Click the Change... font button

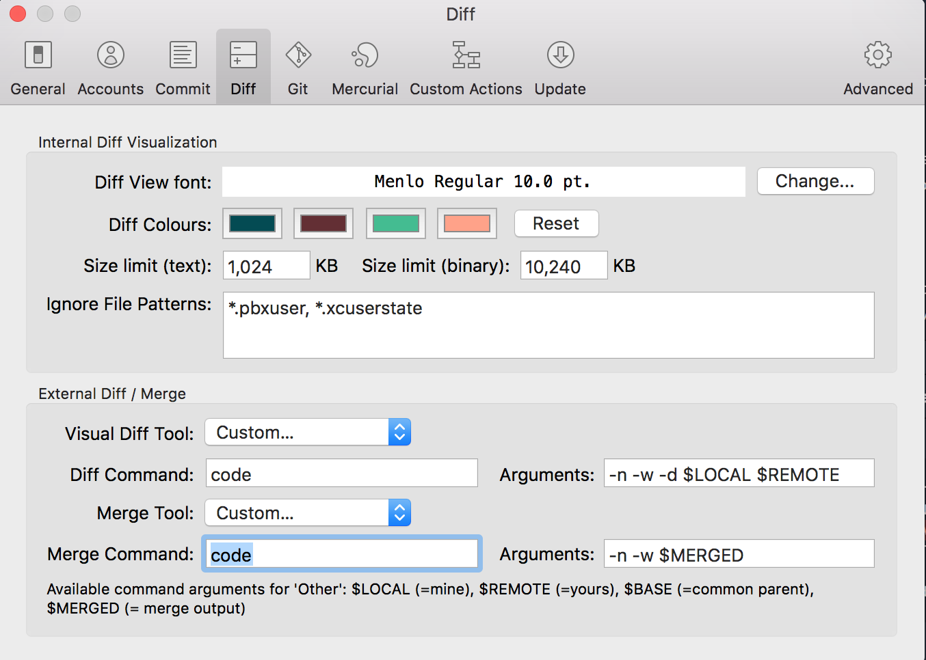click(815, 181)
